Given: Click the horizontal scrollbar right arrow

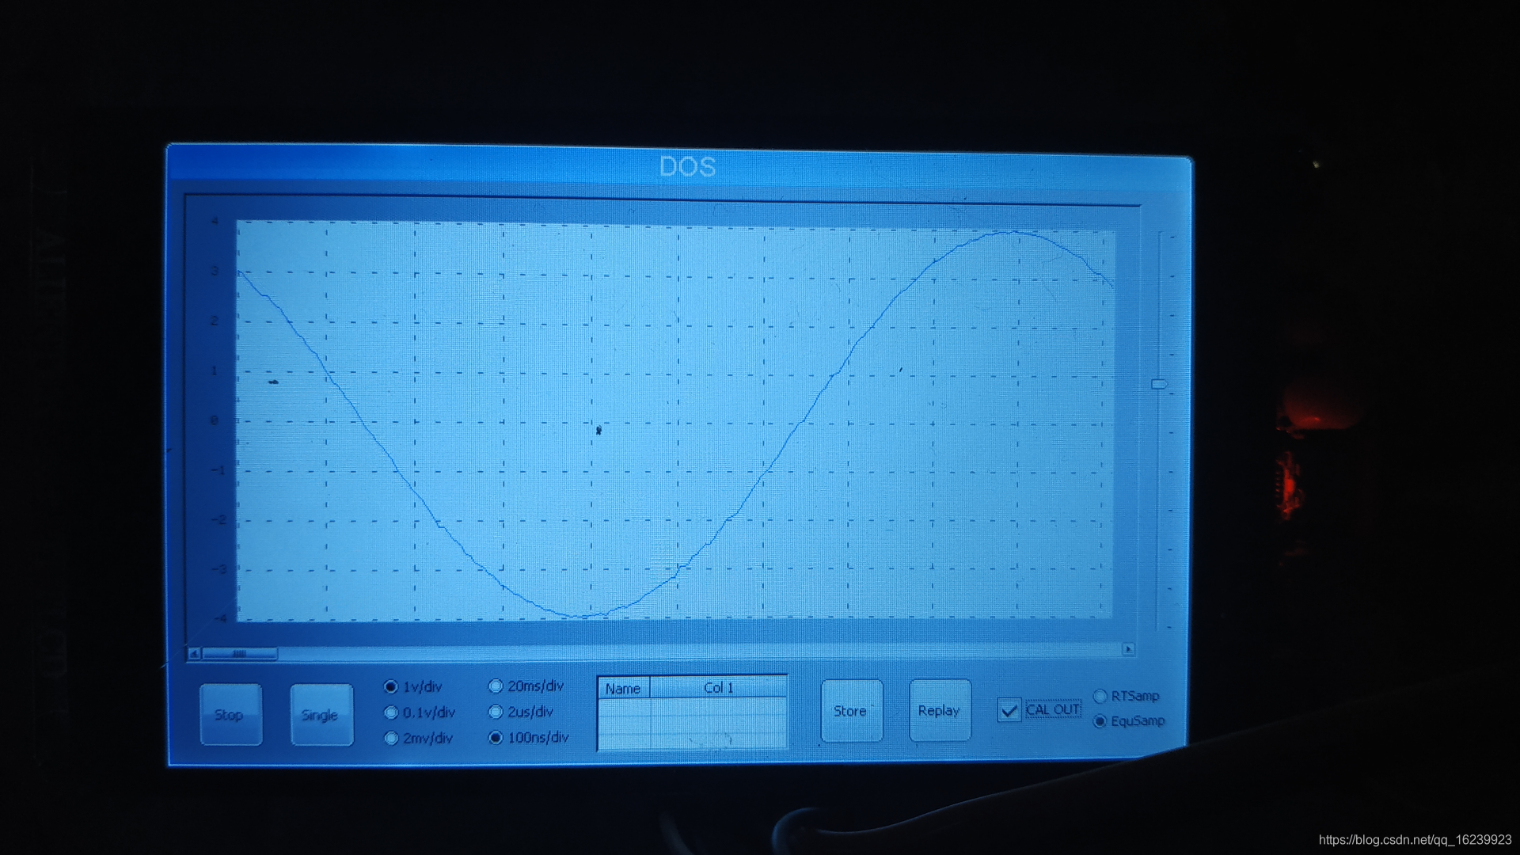Looking at the screenshot, I should pos(1128,649).
